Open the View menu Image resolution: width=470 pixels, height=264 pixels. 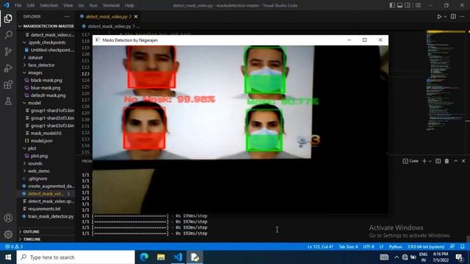pyautogui.click(x=68, y=5)
